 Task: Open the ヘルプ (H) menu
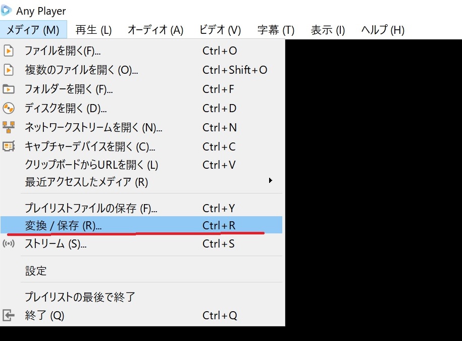click(x=383, y=30)
